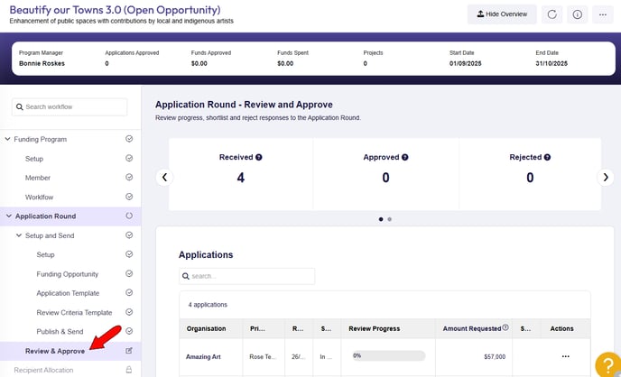621x377 pixels.
Task: Click the Amount Requested help icon
Action: (505, 327)
